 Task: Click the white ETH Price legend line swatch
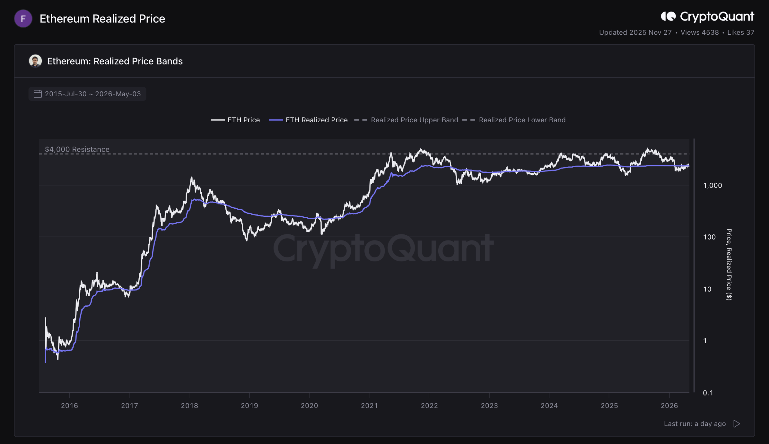217,120
